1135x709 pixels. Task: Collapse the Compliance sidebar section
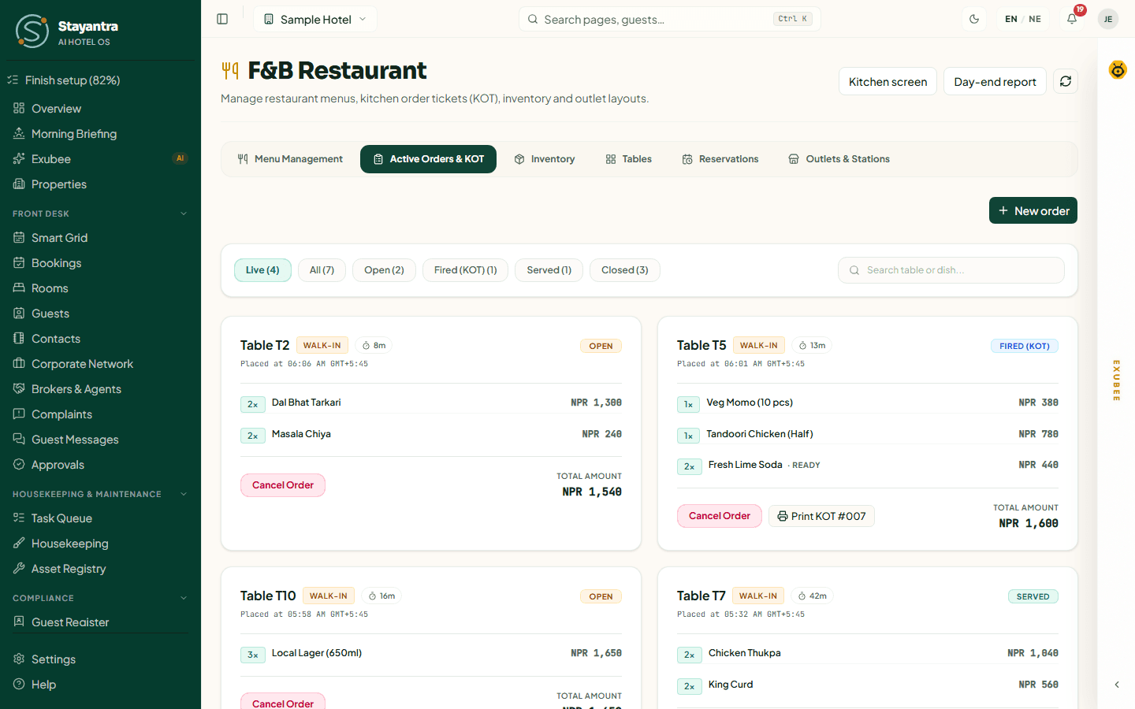(184, 598)
